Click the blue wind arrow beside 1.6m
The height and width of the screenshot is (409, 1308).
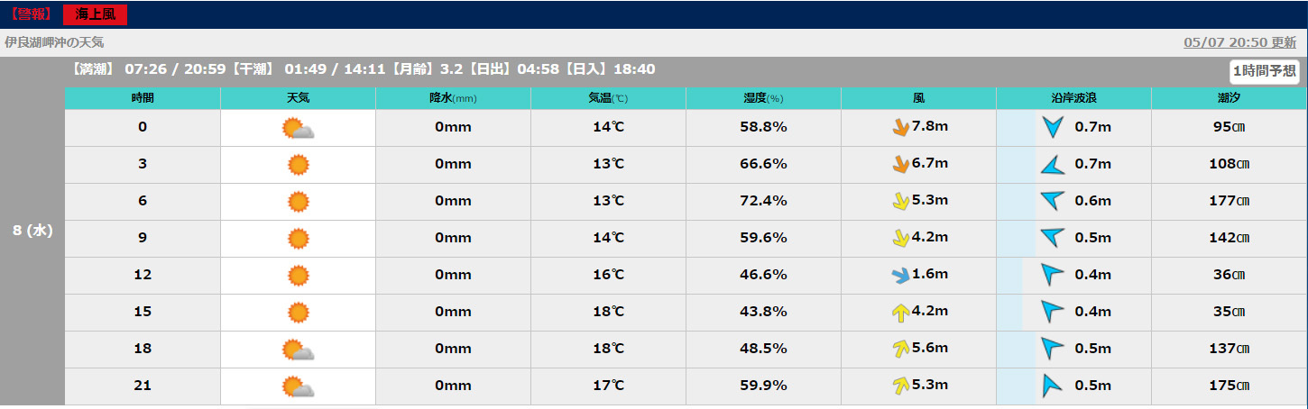click(900, 276)
